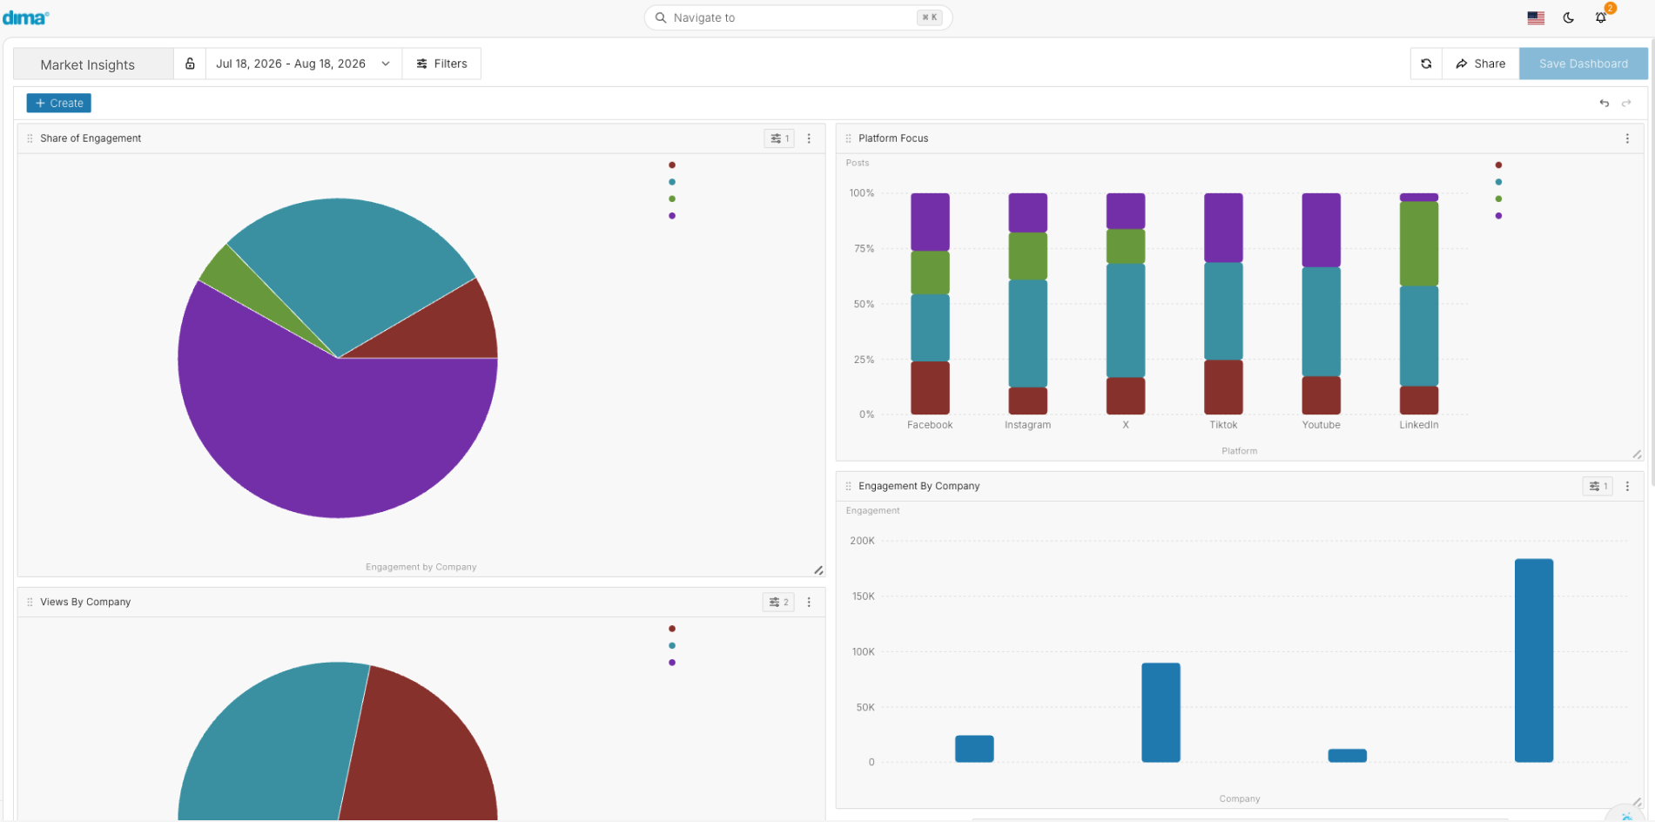Click the Share of Engagement resize handle
1655x822 pixels.
coord(818,570)
